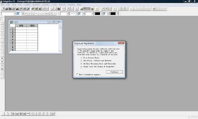Toggle Bold text formatting
This screenshot has height=119, width=198.
coord(26,14)
